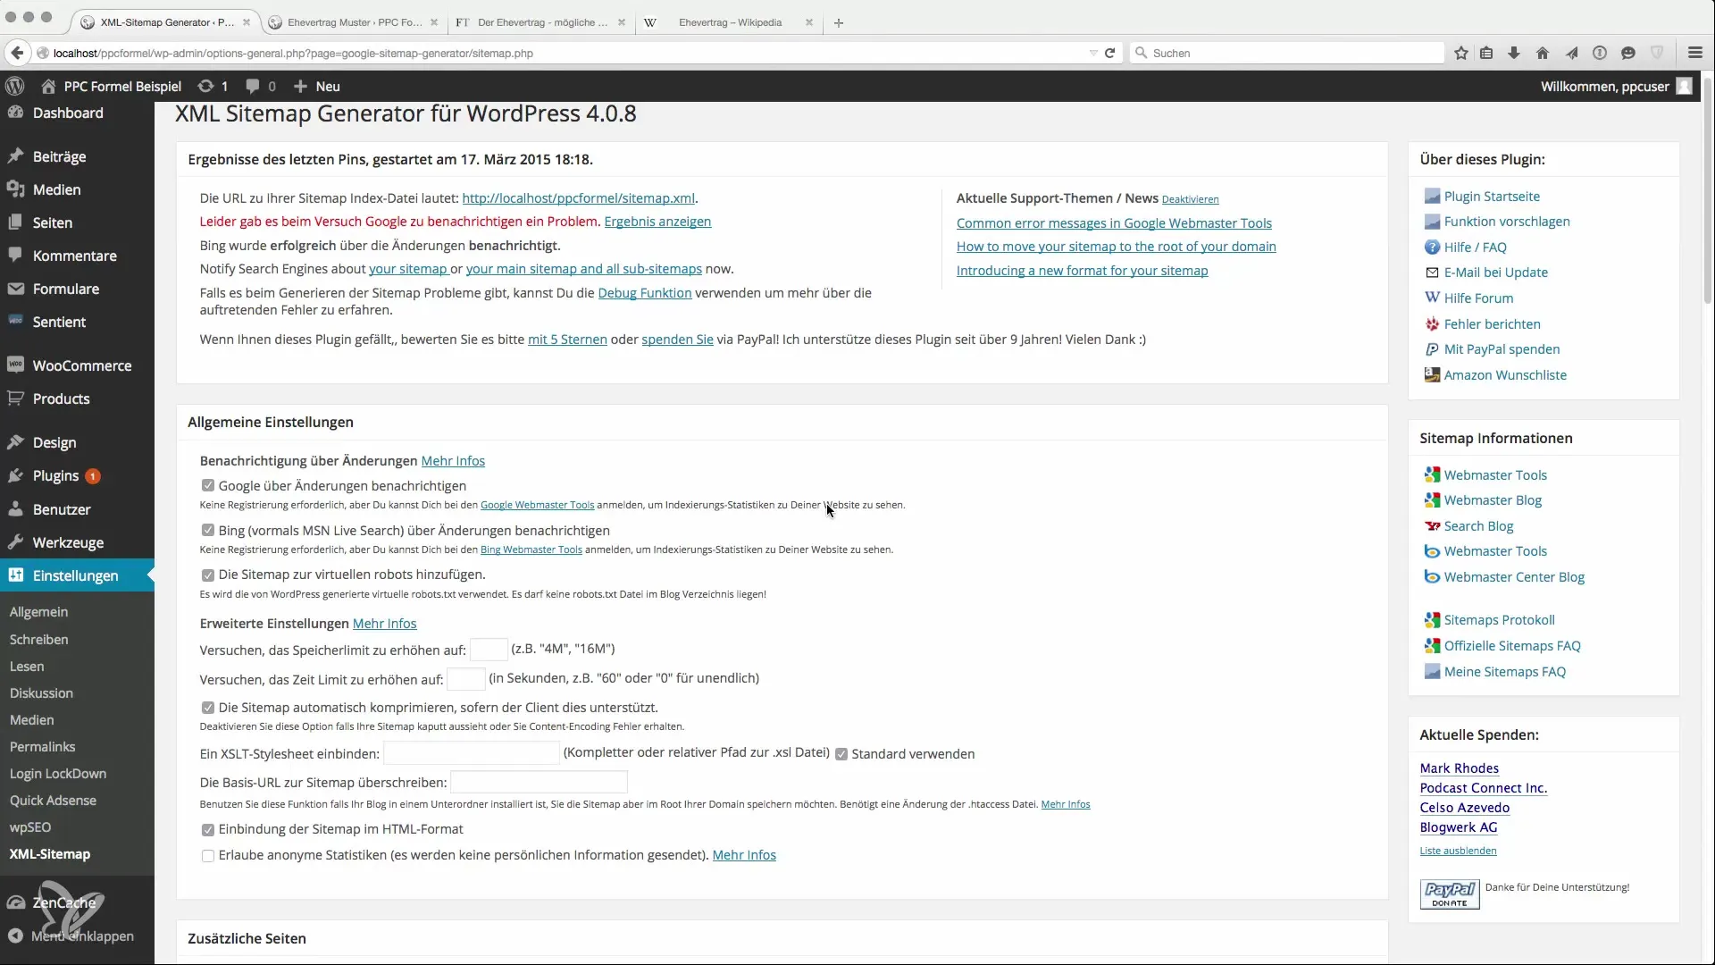
Task: Click the Fehler berichten bug icon
Action: (1432, 324)
